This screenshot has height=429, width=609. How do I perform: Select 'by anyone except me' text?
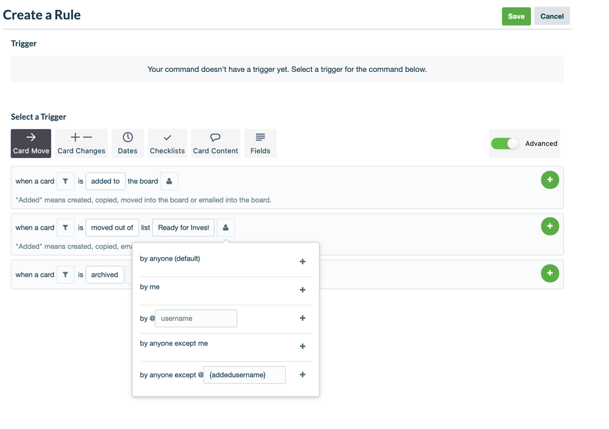174,344
